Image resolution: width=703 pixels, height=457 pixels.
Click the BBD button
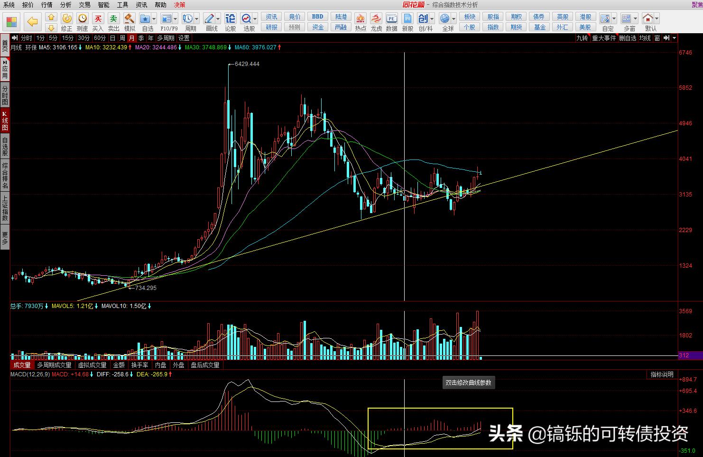coord(318,17)
